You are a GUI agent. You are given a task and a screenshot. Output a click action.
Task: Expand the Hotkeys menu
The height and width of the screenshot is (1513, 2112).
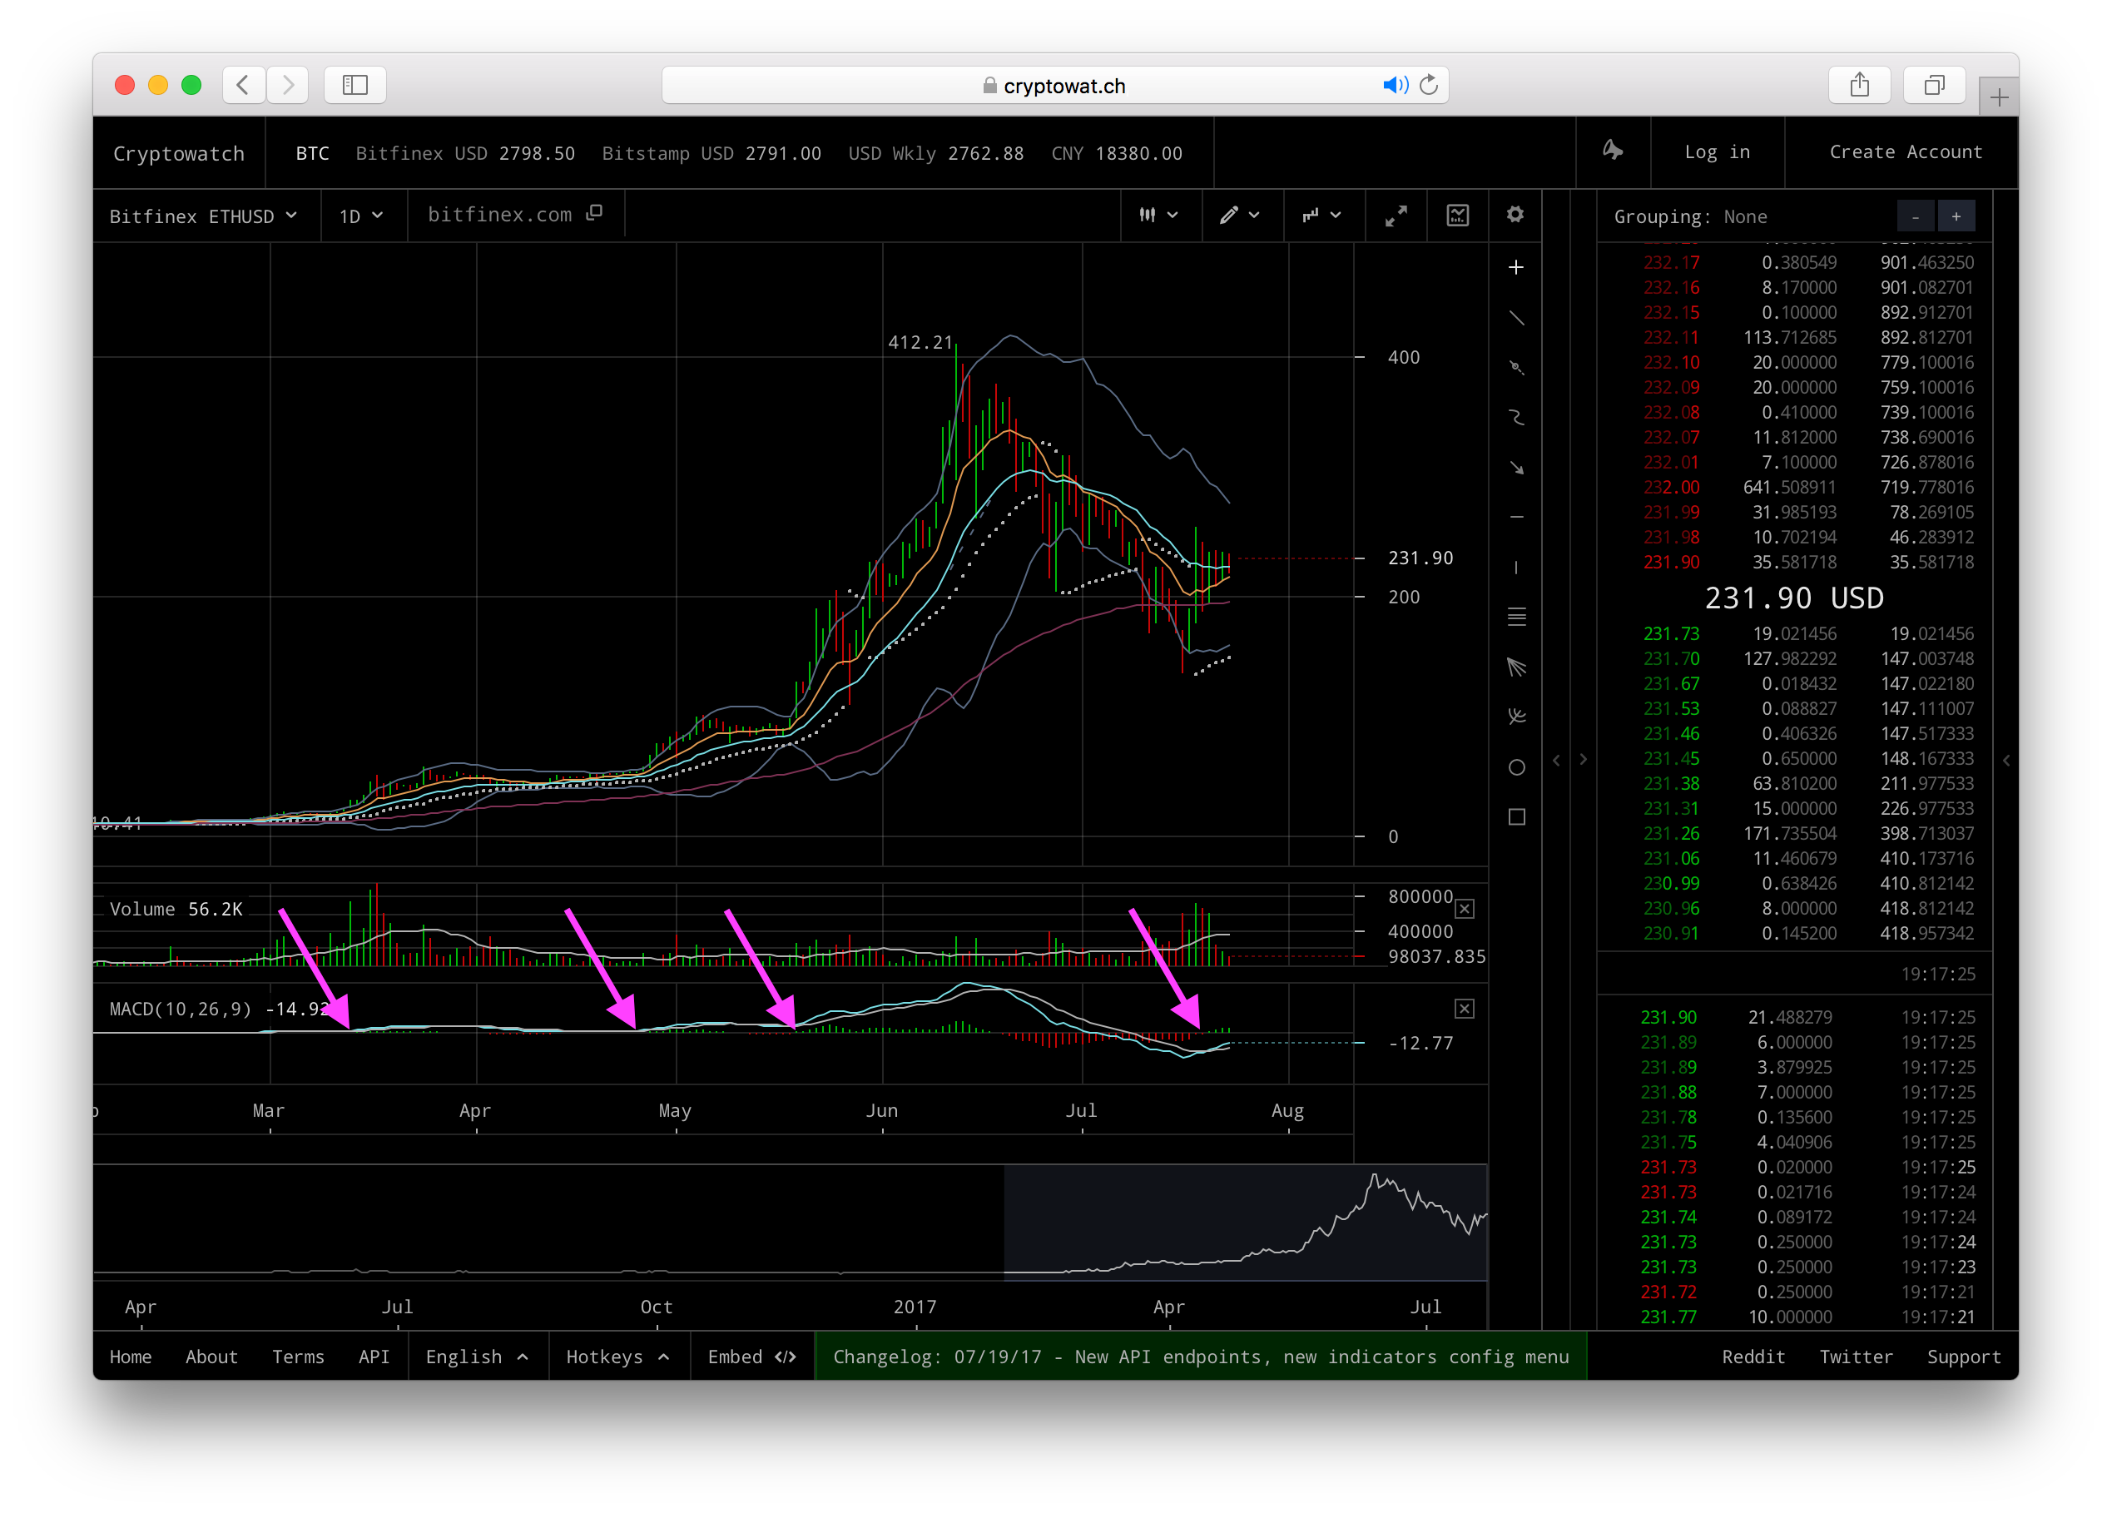pyautogui.click(x=618, y=1357)
